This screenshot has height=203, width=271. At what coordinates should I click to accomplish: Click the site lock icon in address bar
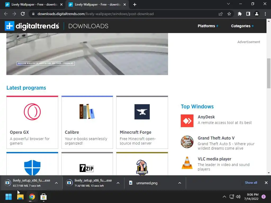click(33, 14)
